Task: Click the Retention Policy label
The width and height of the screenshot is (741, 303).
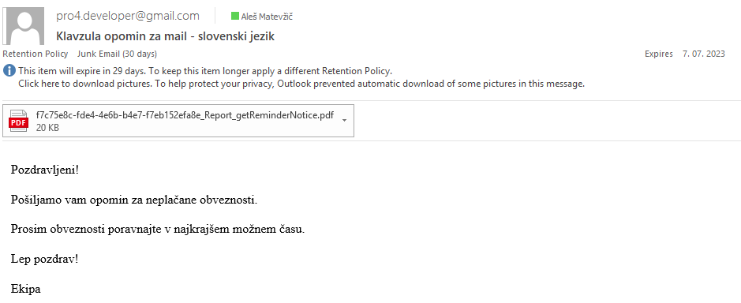Action: point(36,54)
